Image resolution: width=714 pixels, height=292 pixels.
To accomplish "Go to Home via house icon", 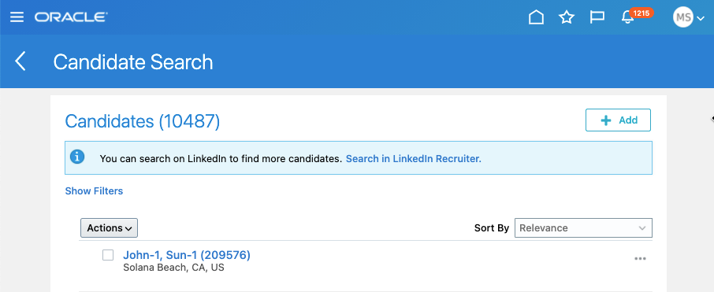I will coord(536,17).
